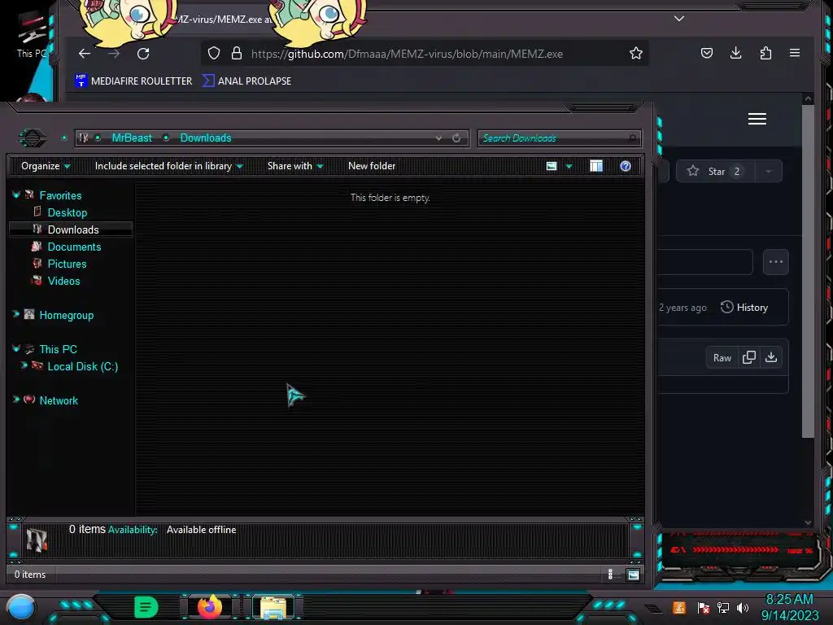Expand the Explorer address bar history dropdown
This screenshot has width=833, height=625.
pos(438,138)
